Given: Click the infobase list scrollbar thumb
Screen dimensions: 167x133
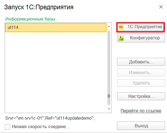Looking at the screenshot, I should tap(109, 96).
